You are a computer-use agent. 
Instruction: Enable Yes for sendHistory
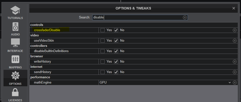[103, 72]
